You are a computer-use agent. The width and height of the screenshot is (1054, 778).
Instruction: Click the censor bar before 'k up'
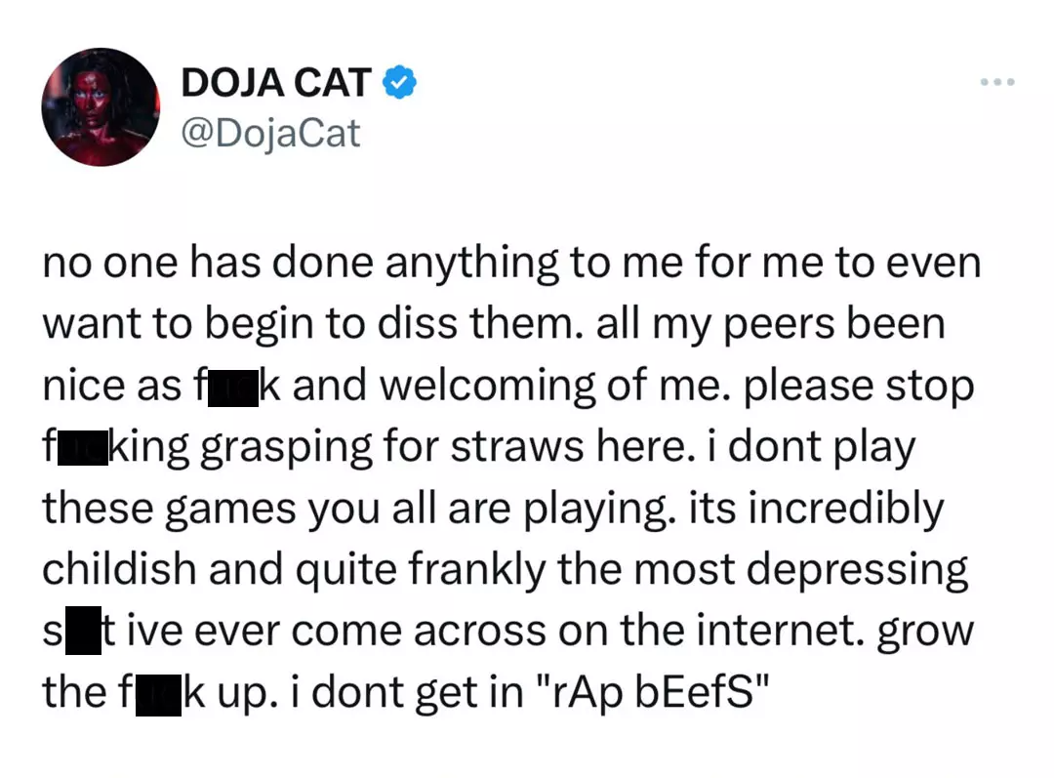(x=159, y=695)
